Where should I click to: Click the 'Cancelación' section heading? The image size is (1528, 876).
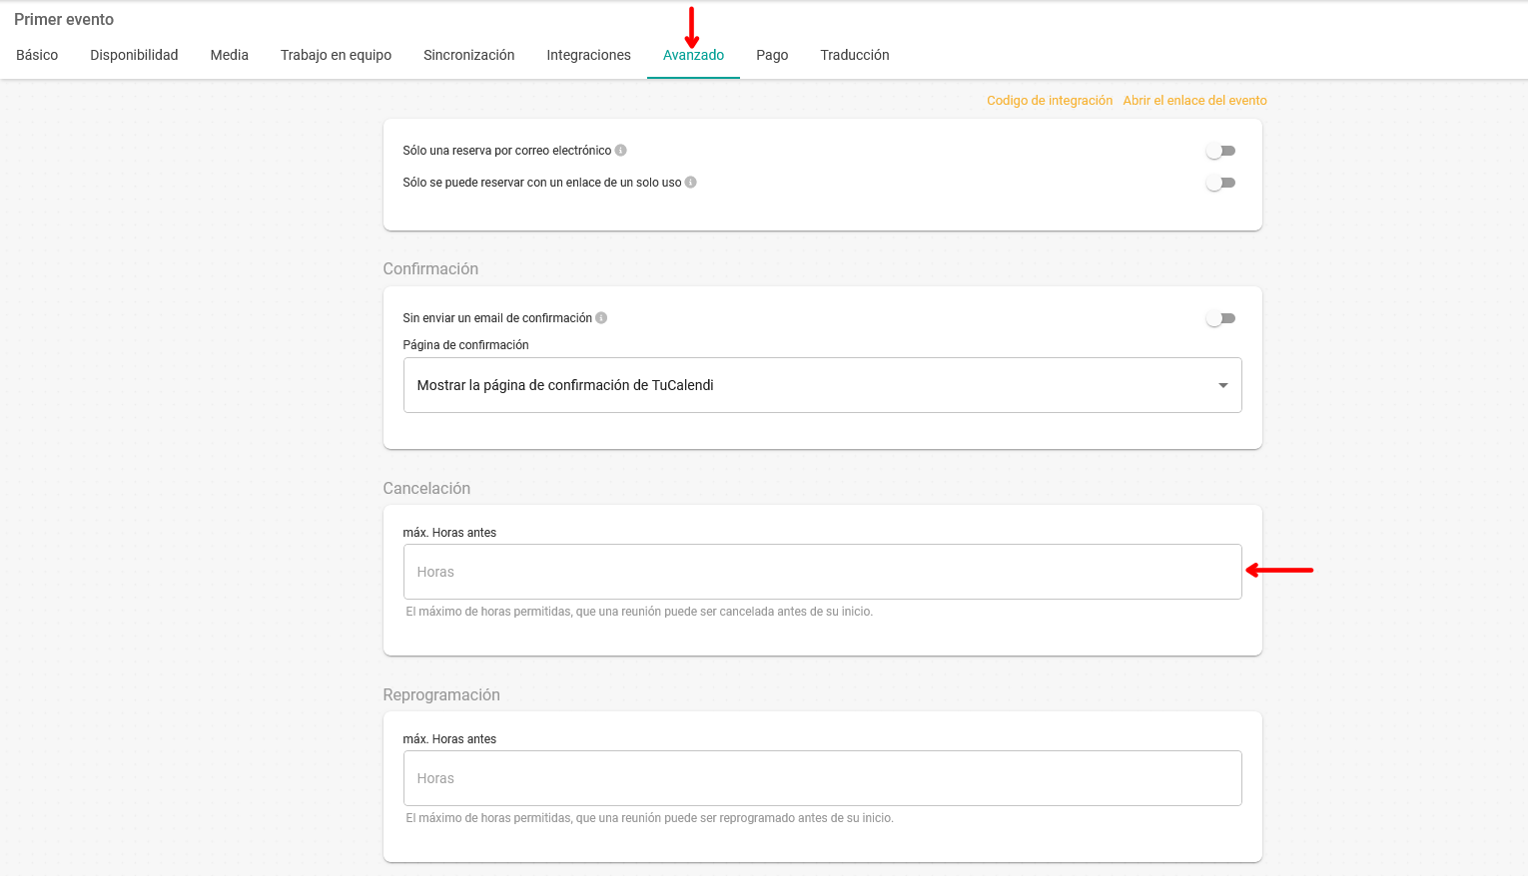(x=426, y=488)
